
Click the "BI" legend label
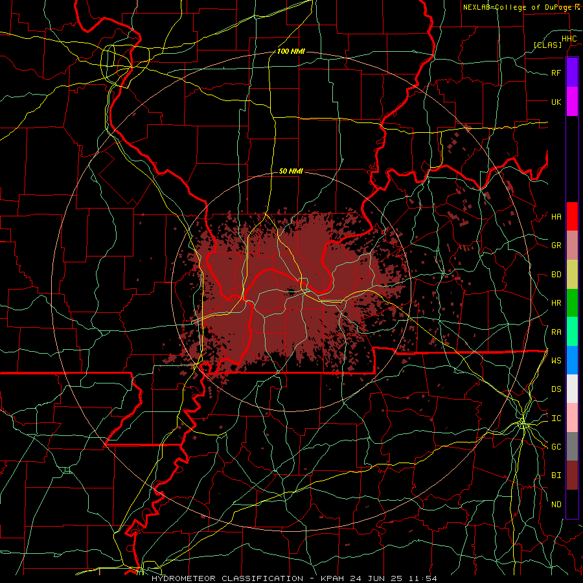(x=556, y=475)
